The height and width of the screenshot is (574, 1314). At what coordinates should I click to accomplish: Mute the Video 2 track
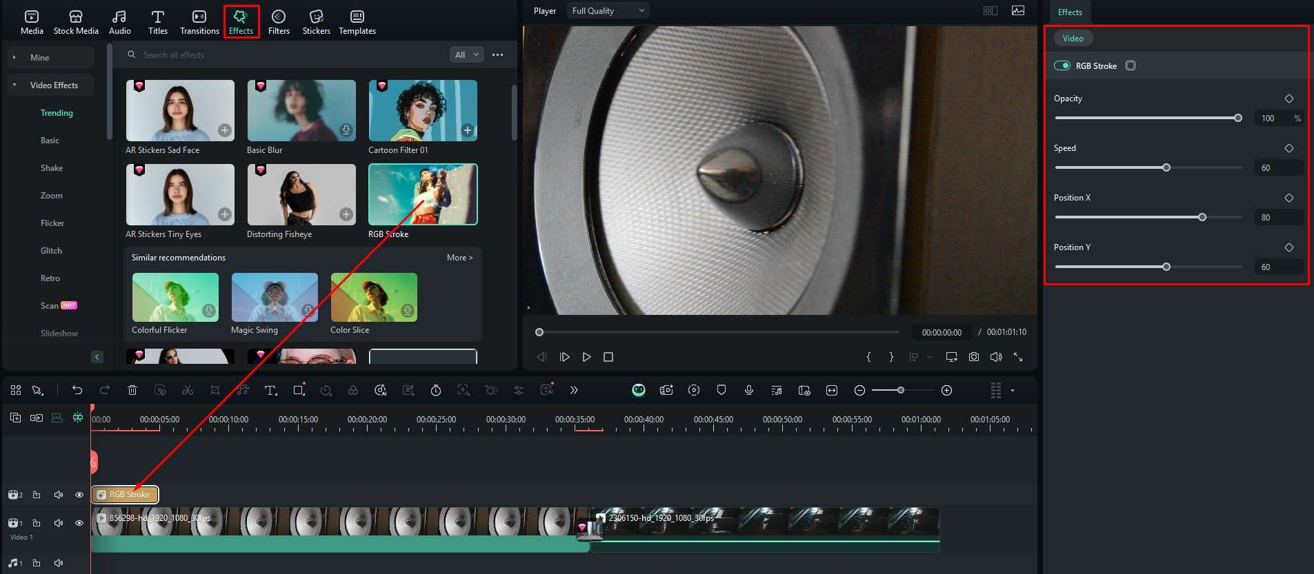(59, 495)
